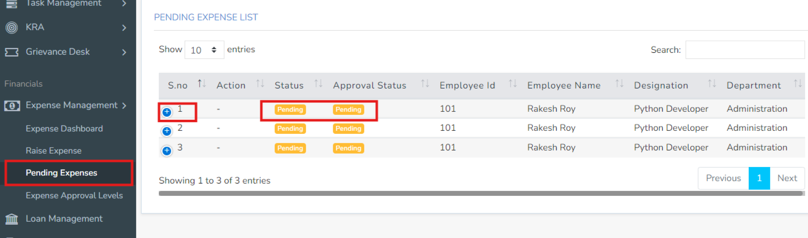Viewport: 808px width, 238px height.
Task: Open Raise Expense menu item
Action: pyautogui.click(x=54, y=151)
